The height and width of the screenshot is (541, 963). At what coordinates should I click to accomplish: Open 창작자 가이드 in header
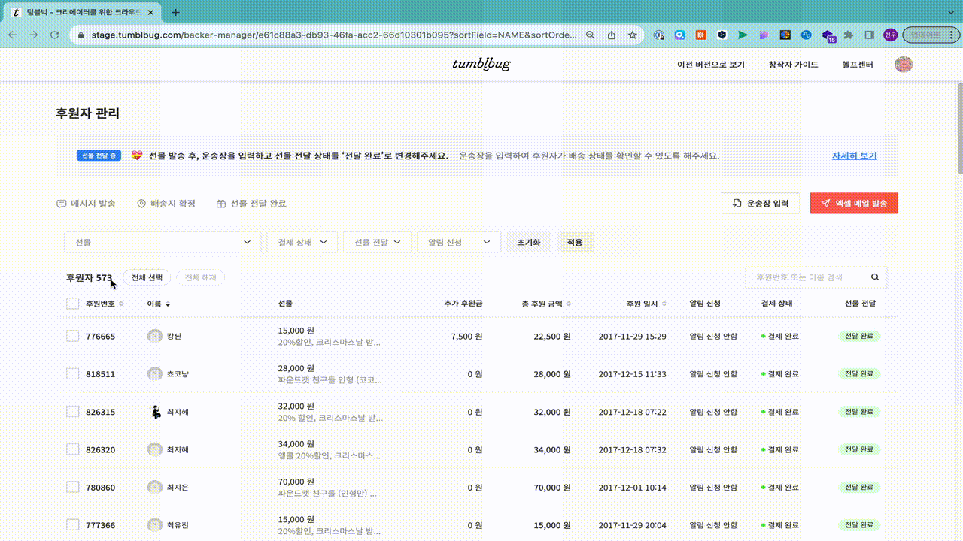[793, 65]
